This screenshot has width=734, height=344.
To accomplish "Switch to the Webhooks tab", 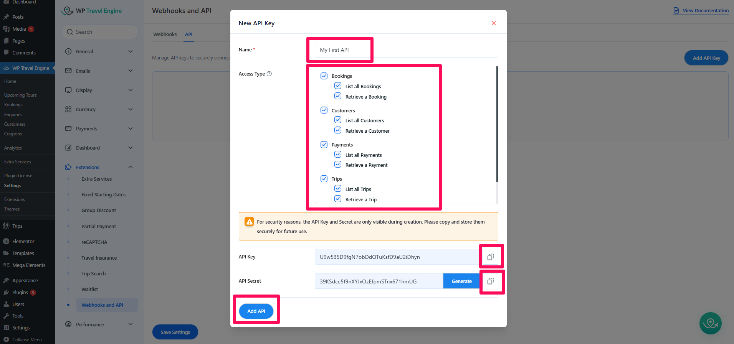I will (165, 35).
